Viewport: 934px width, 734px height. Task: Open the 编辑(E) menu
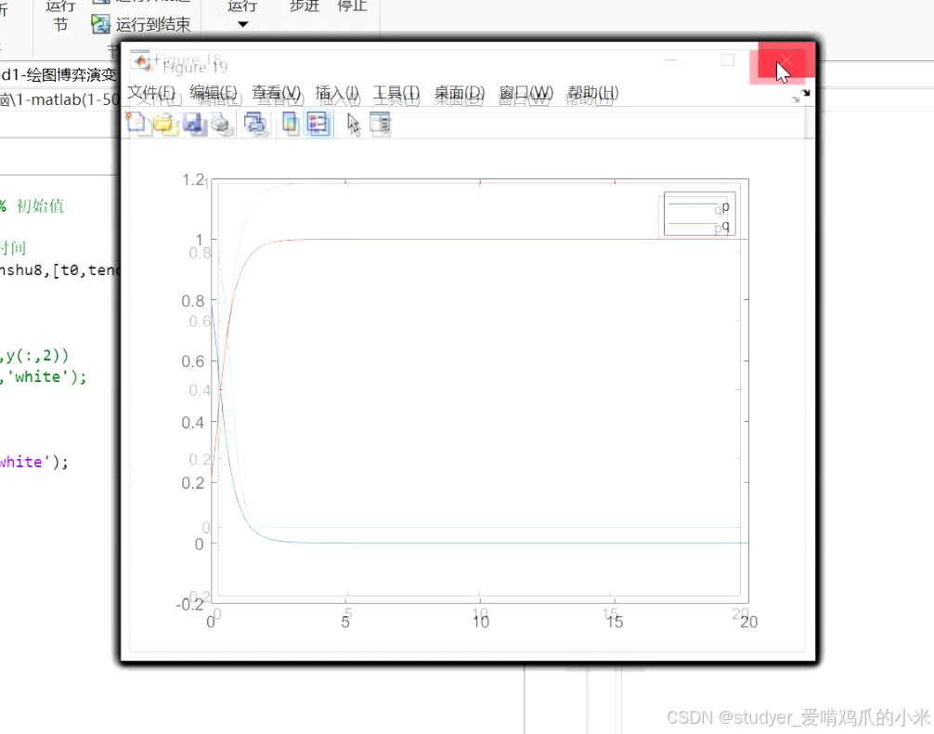pos(214,93)
